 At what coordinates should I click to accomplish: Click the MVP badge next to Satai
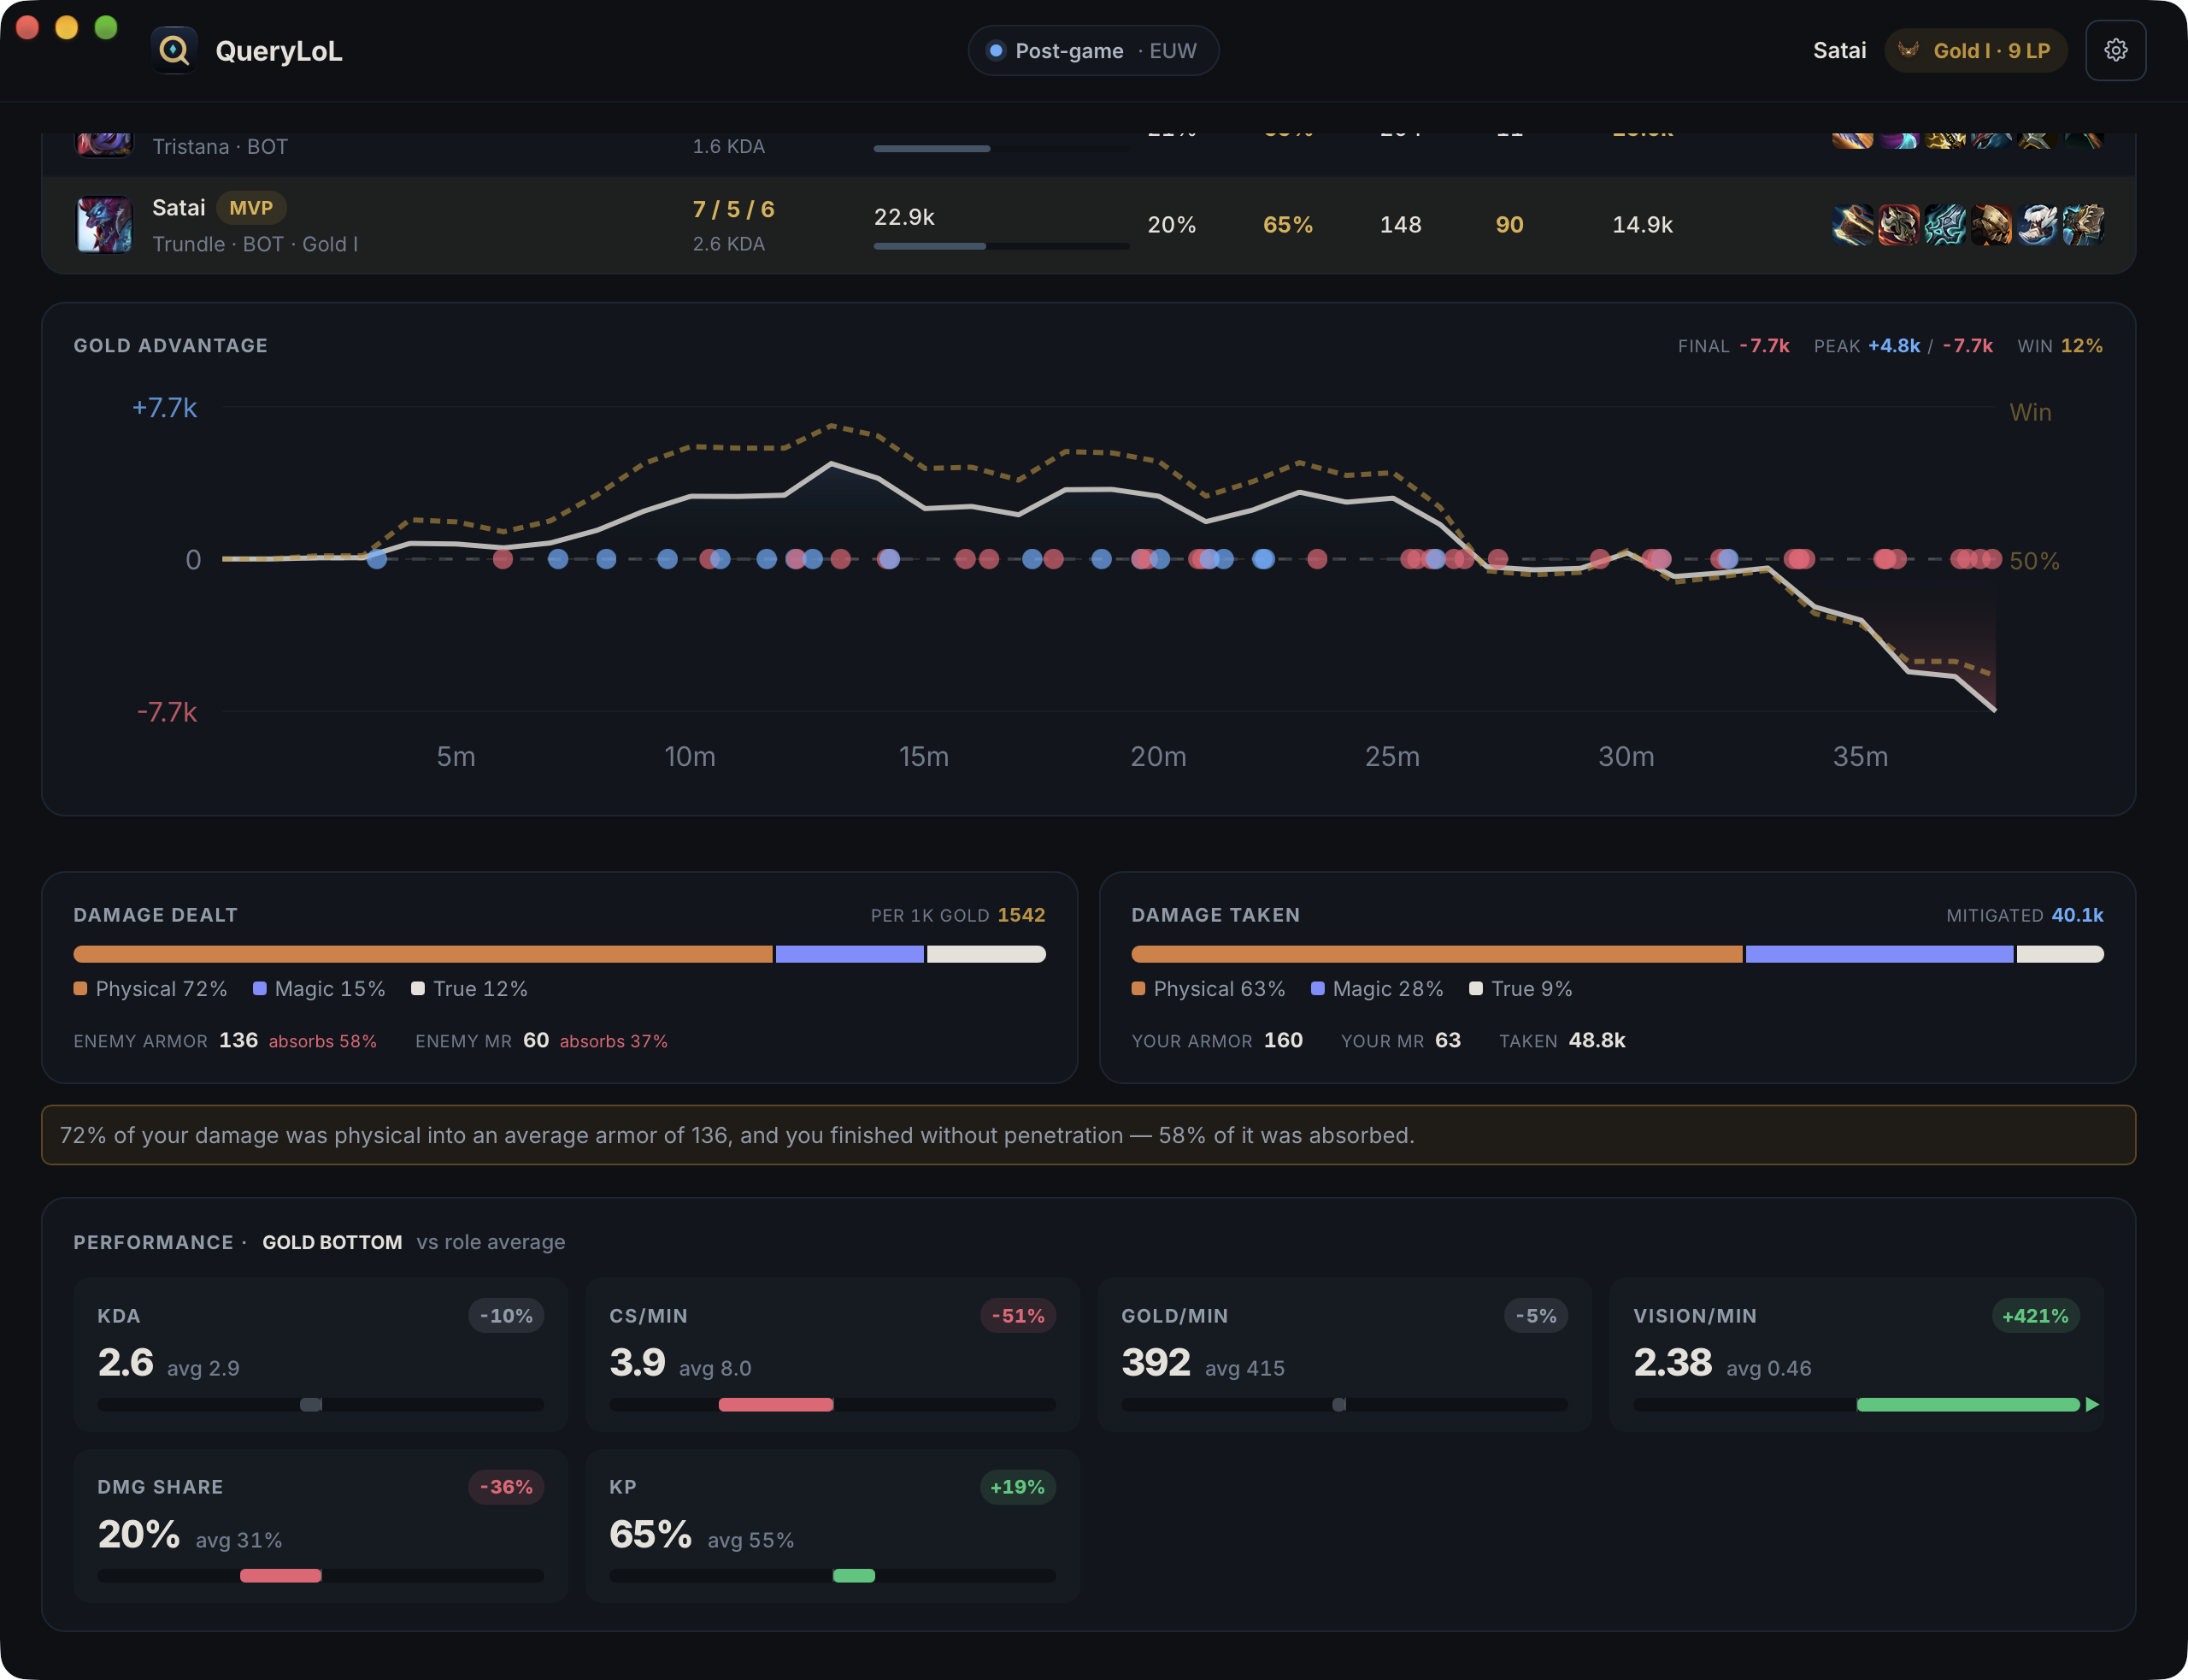click(251, 208)
